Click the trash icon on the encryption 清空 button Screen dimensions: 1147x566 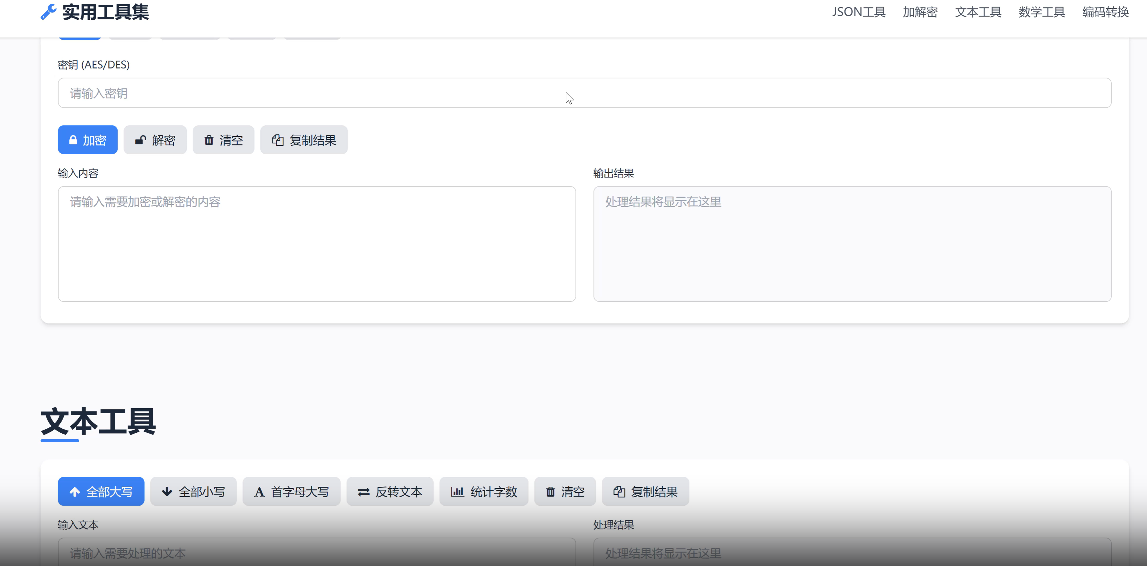click(x=209, y=140)
